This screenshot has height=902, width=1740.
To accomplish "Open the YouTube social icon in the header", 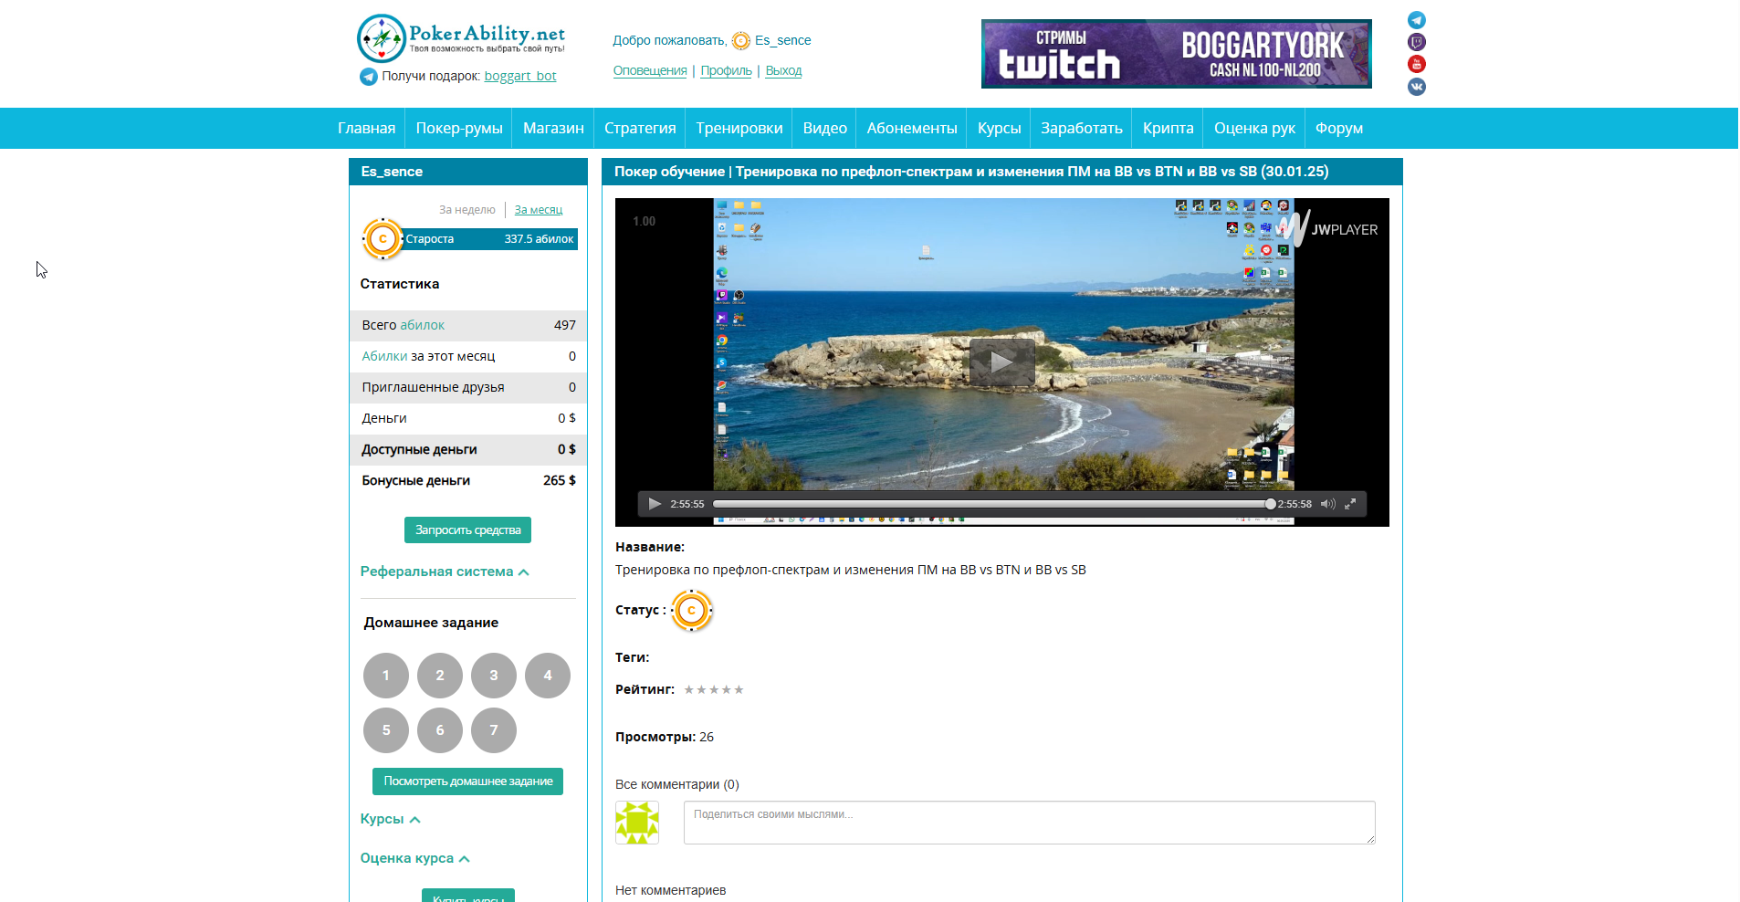I will (1416, 64).
